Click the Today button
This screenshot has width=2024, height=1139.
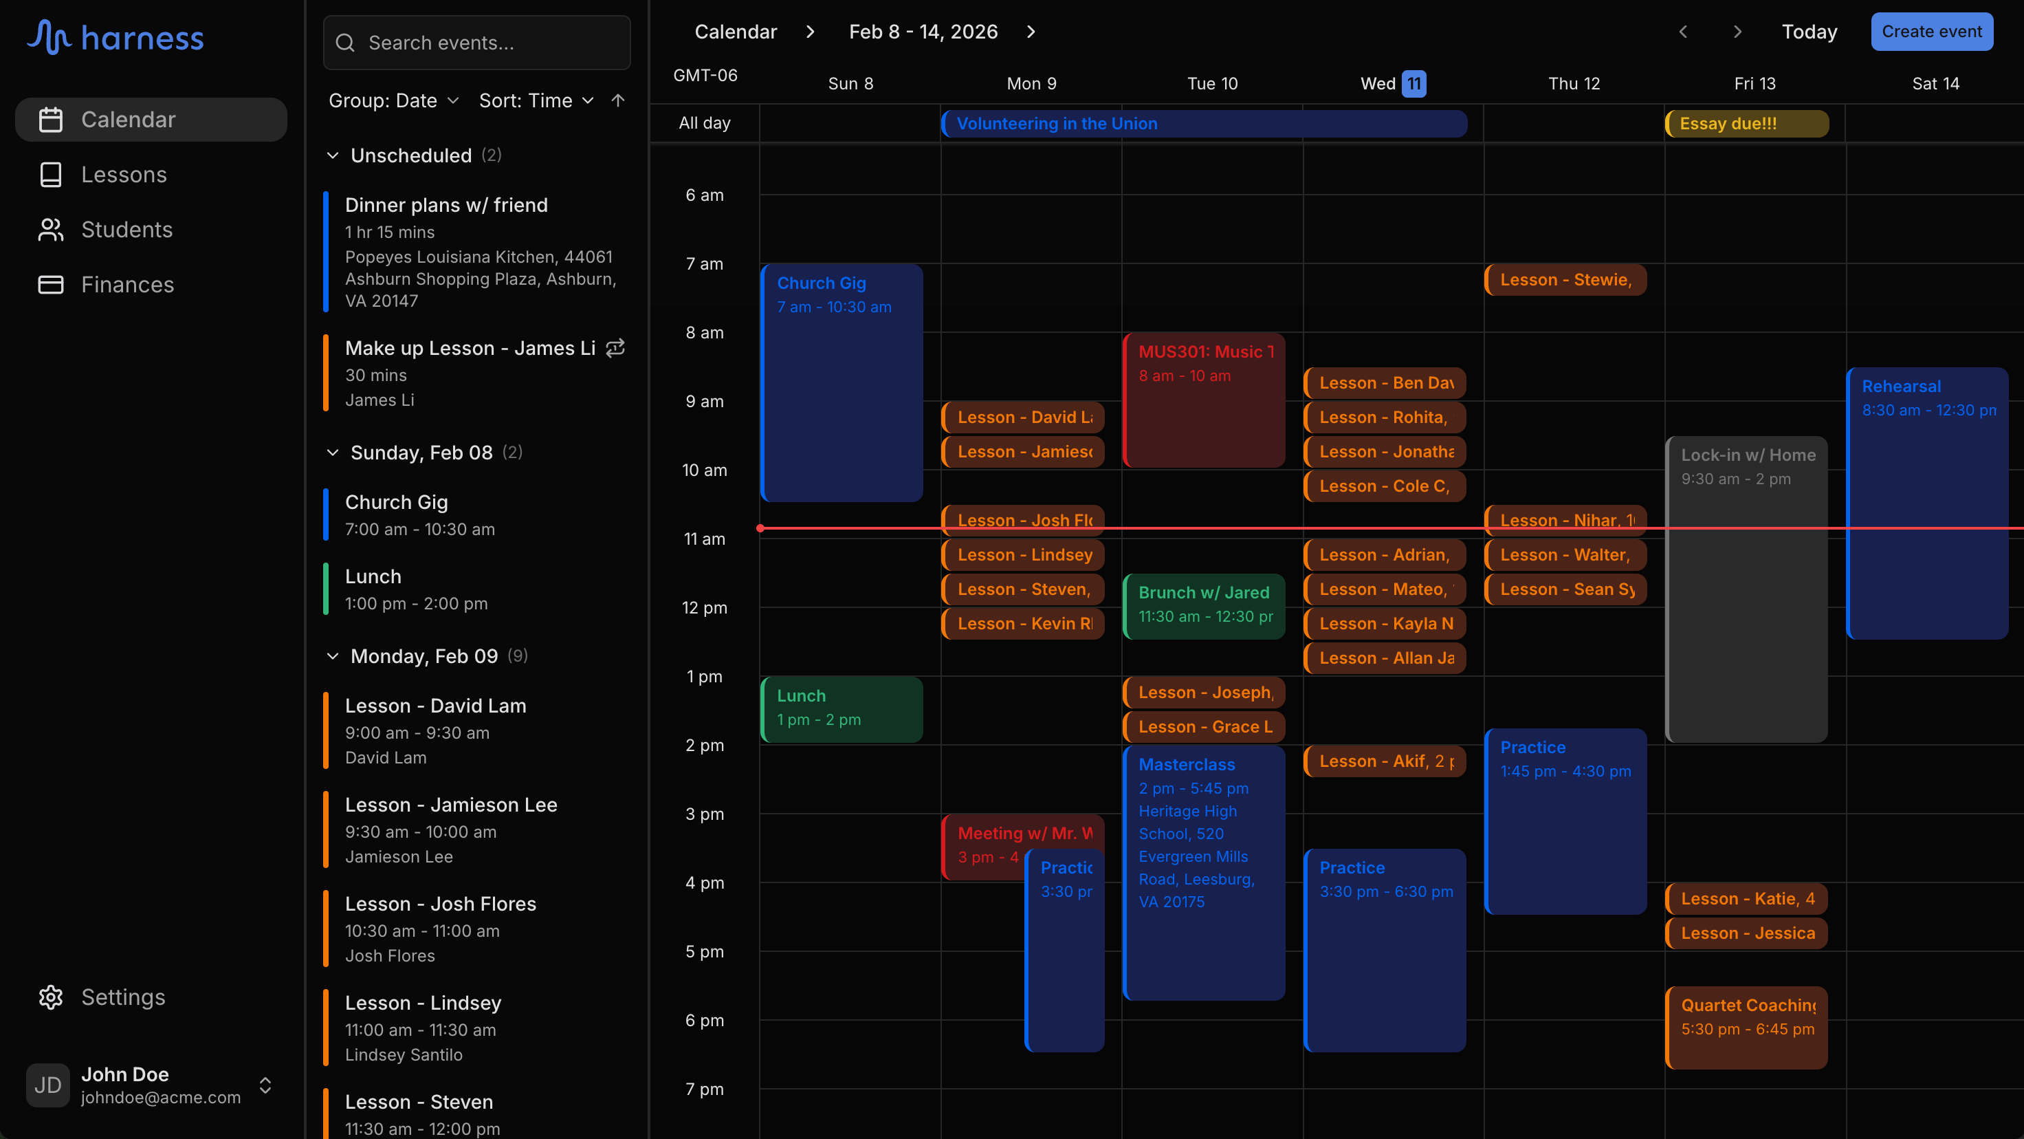click(x=1809, y=32)
